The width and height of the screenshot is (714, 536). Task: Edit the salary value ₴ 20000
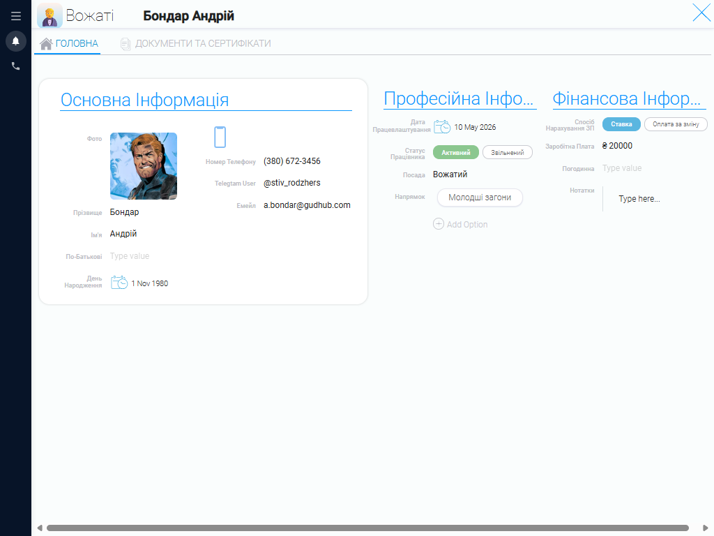point(617,146)
